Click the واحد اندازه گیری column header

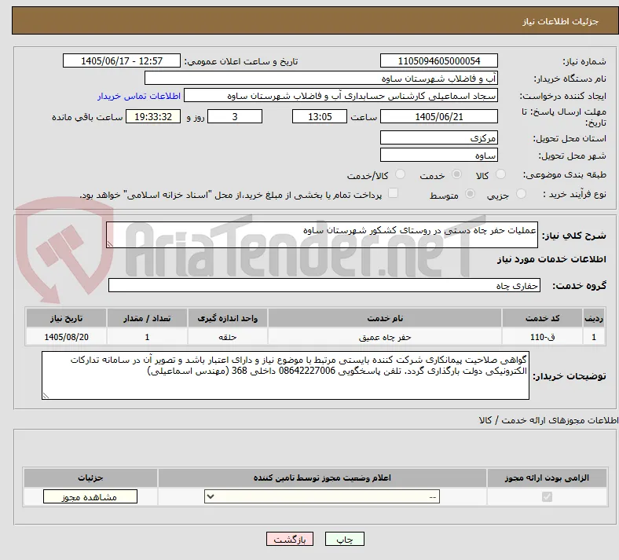(227, 318)
